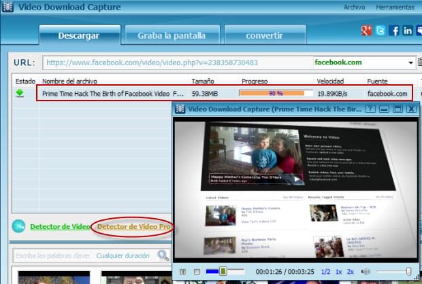Open the Archivo menu
Image resolution: width=422 pixels, height=284 pixels.
(x=354, y=7)
